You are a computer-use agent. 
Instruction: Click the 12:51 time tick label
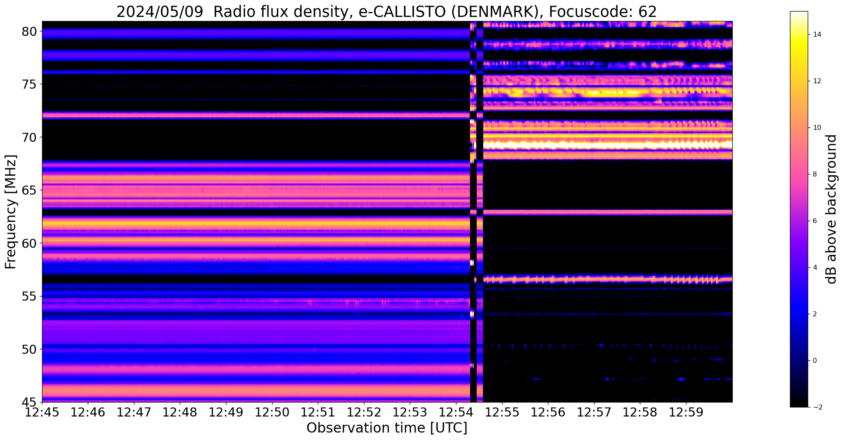[318, 412]
